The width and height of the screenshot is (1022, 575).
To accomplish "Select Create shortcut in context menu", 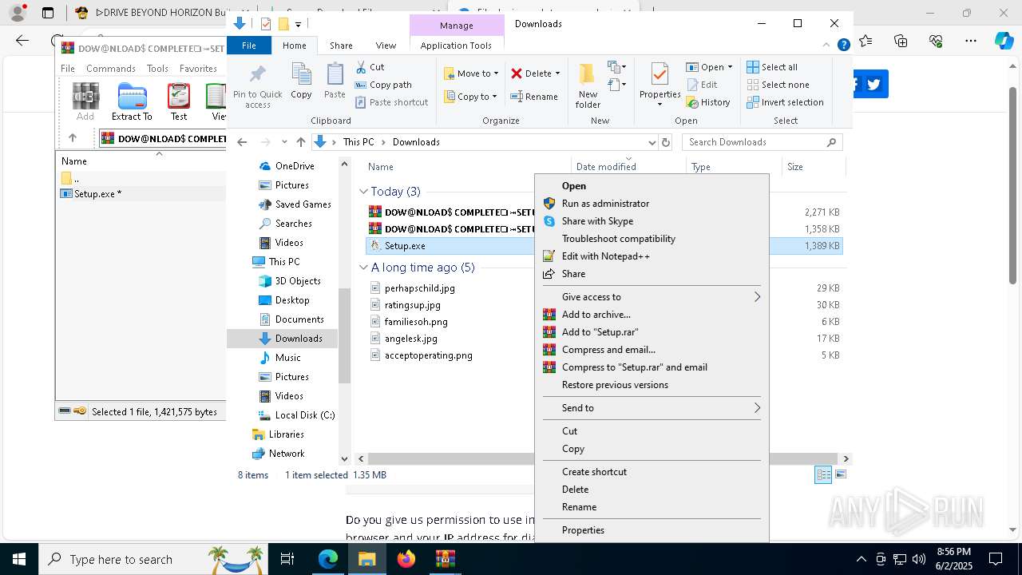I will click(652, 472).
